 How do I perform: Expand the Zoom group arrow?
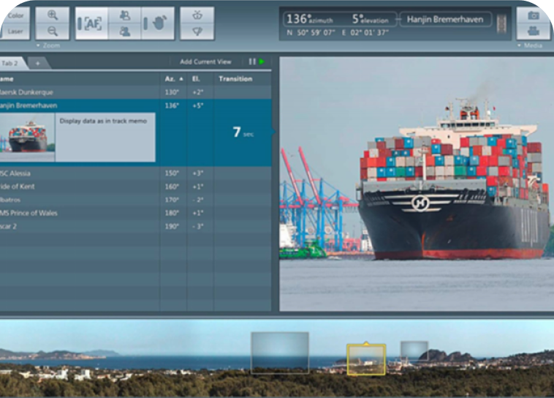pos(38,45)
